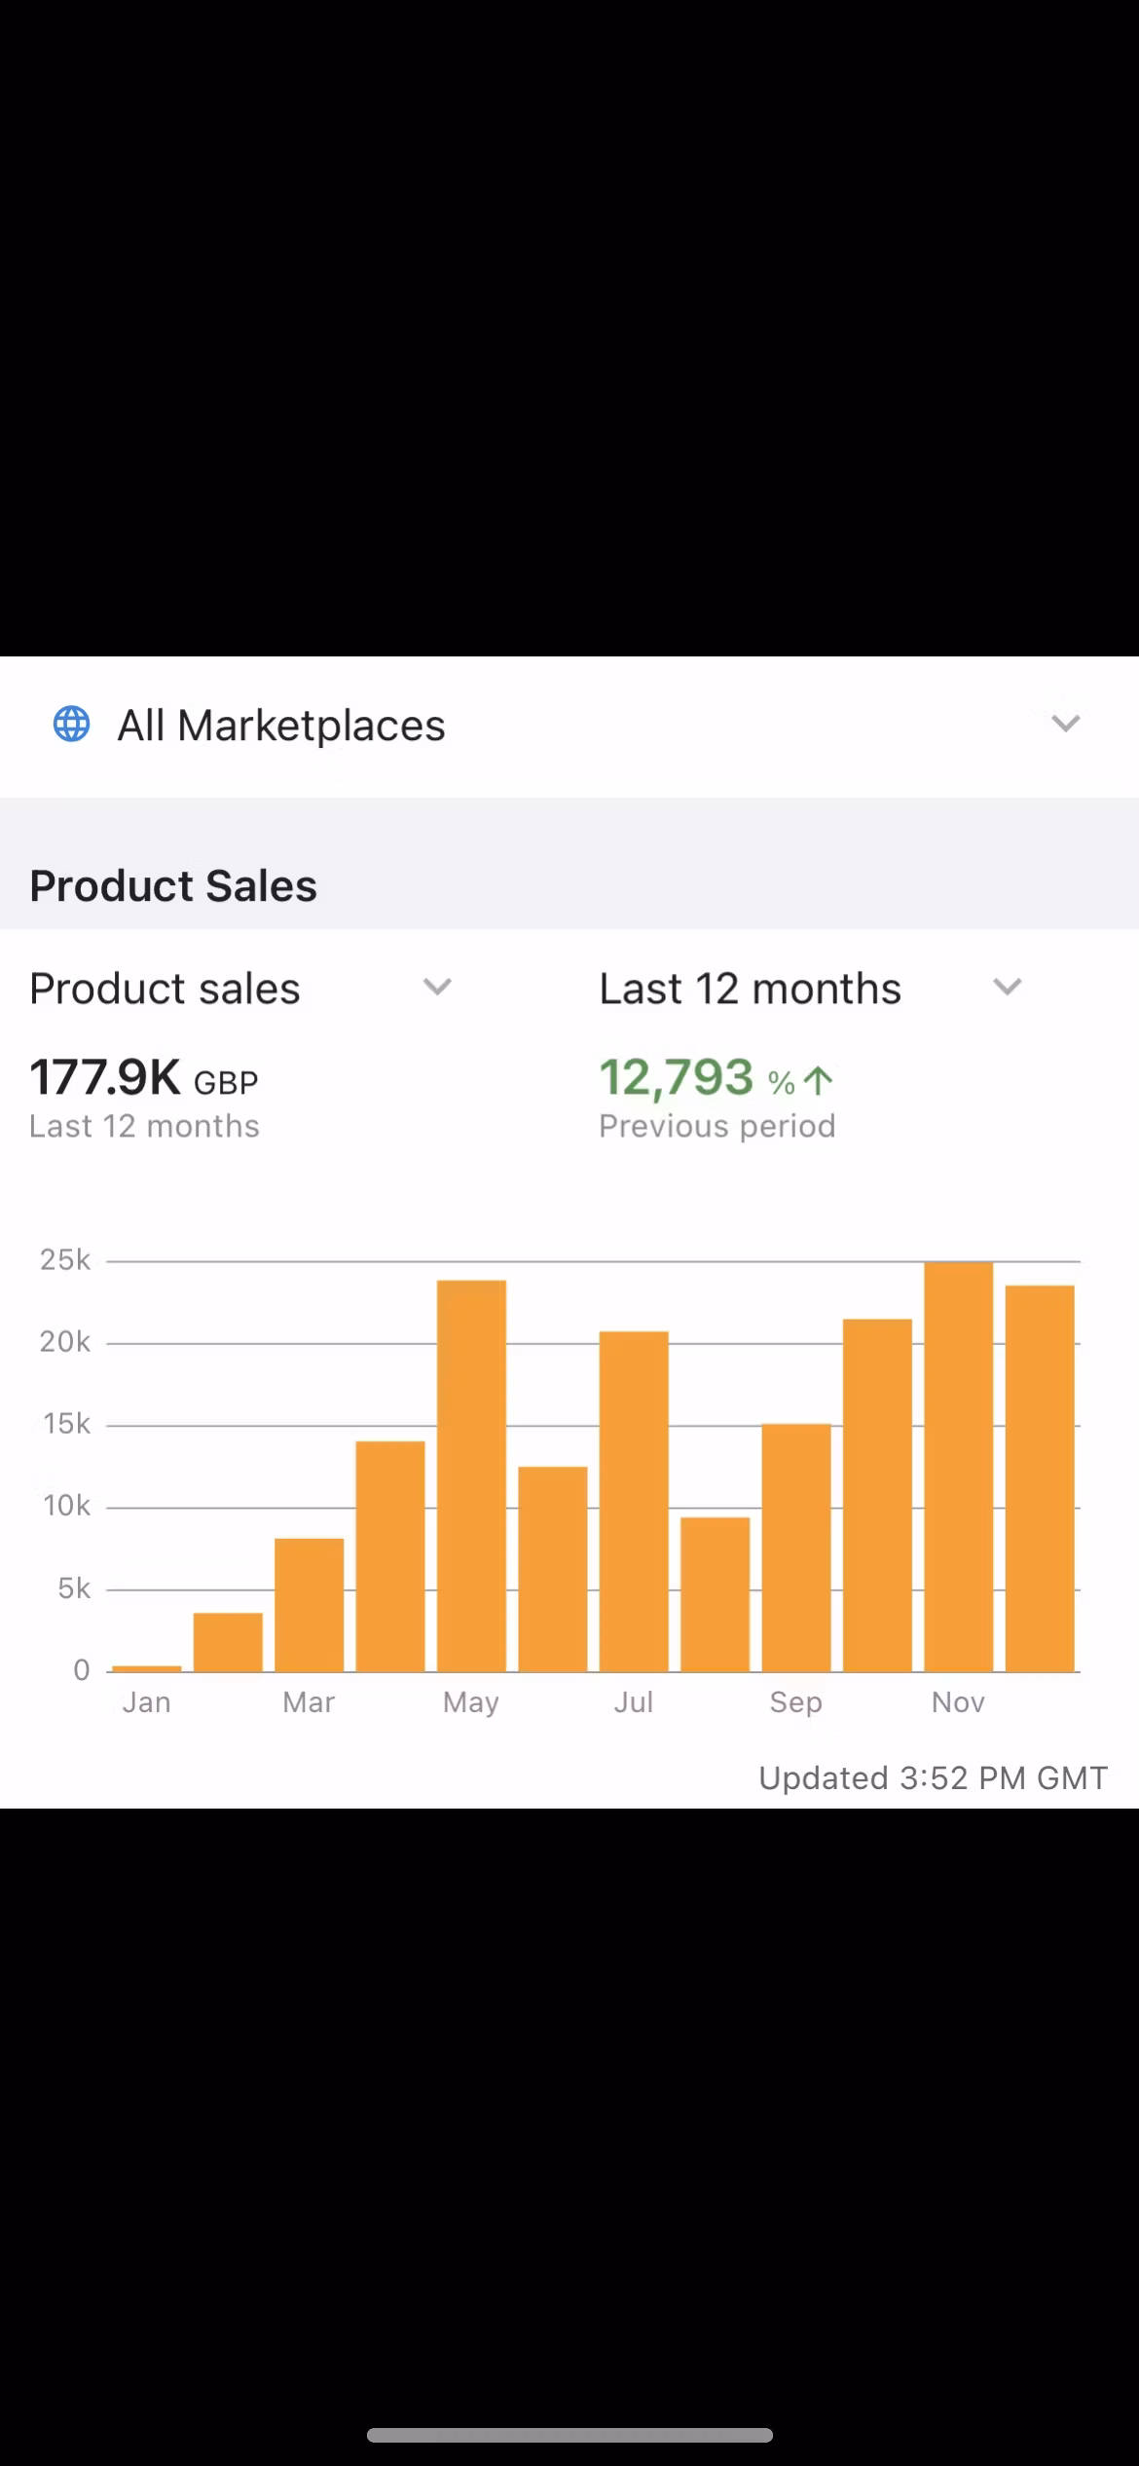Expand the All Marketplaces selector
This screenshot has height=2466, width=1139.
[x=282, y=725]
